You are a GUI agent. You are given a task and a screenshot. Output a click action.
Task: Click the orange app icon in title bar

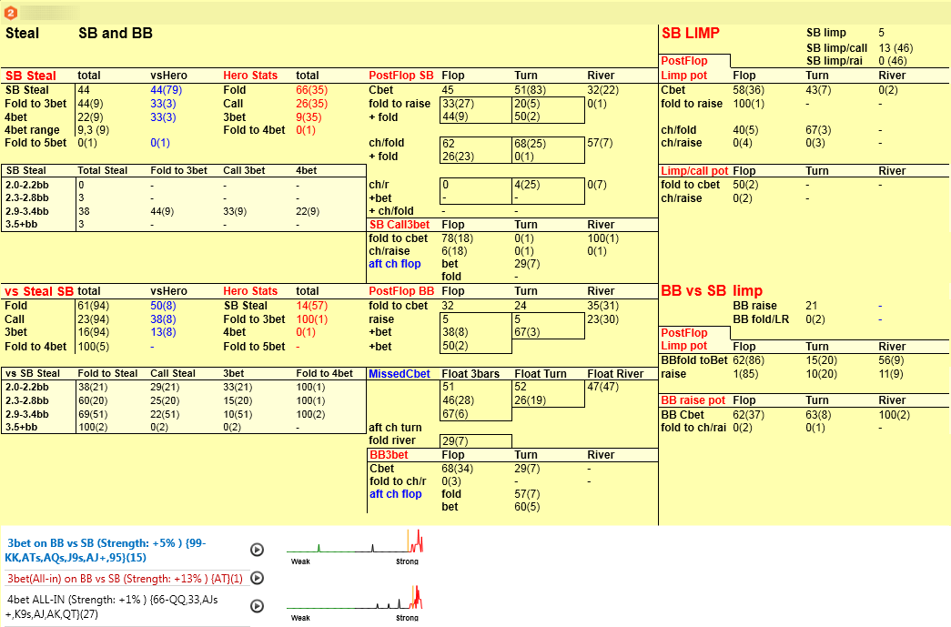10,12
